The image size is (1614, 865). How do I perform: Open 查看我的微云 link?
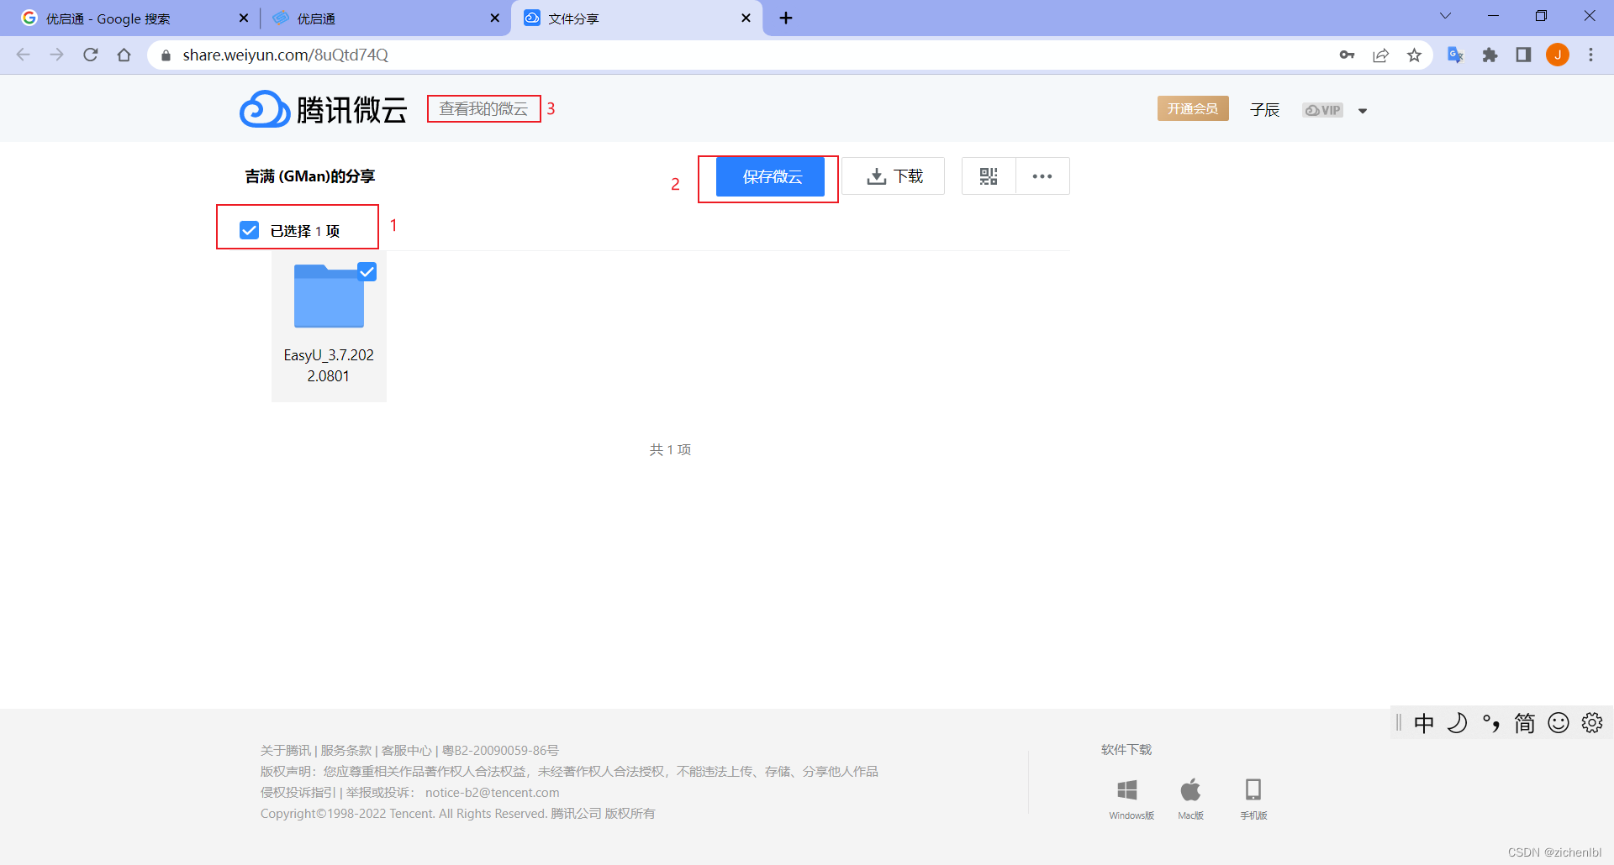tap(483, 108)
